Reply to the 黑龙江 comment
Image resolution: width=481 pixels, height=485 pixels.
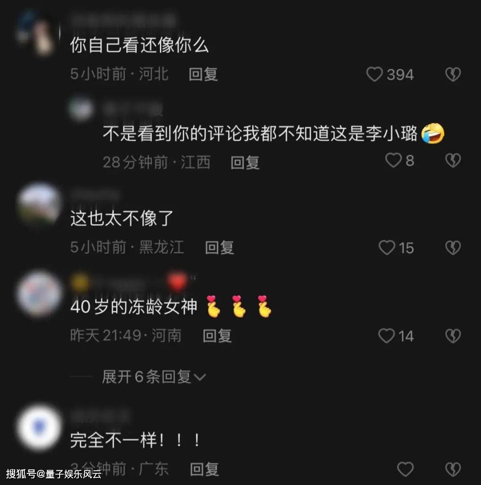pyautogui.click(x=220, y=248)
